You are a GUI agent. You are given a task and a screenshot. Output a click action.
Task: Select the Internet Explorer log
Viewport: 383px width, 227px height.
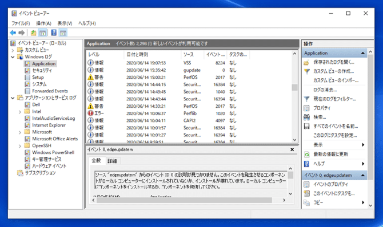[49, 125]
